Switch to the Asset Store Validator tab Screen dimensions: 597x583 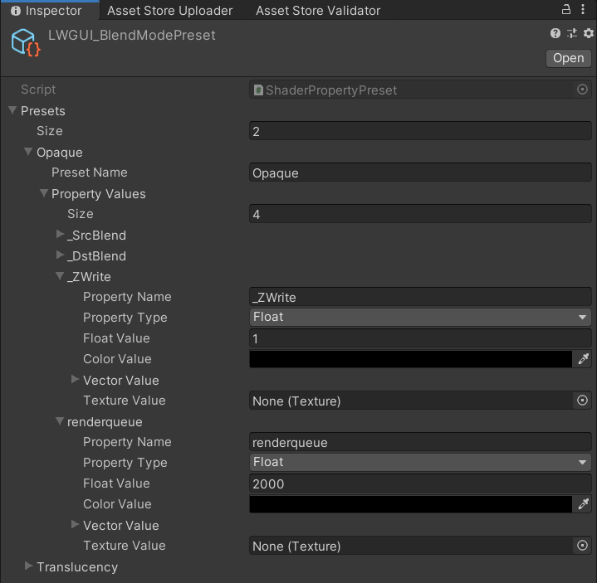tap(317, 11)
